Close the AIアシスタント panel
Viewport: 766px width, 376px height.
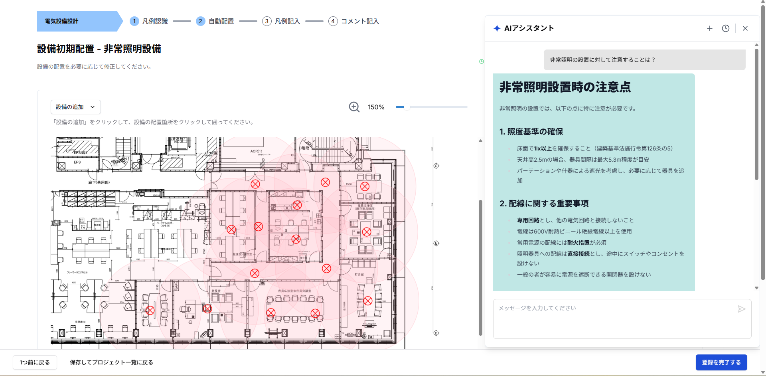pyautogui.click(x=745, y=28)
